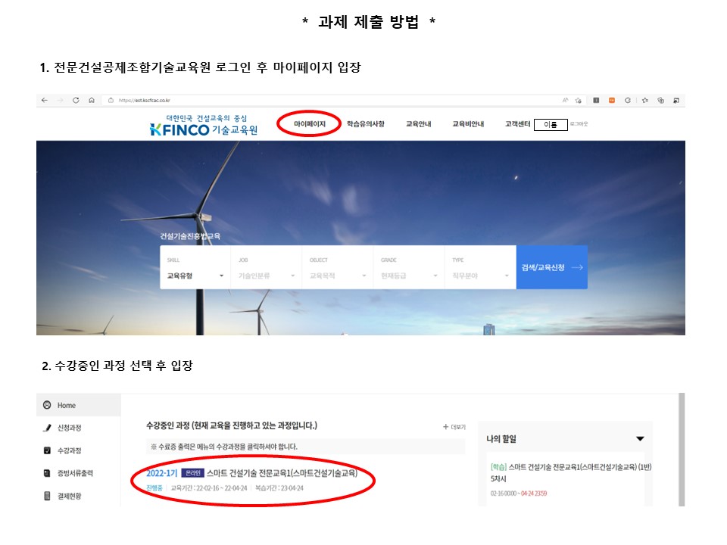Click the 증빙서류출력 document icon in sidebar
Screen dimensions: 727x545
pos(47,474)
